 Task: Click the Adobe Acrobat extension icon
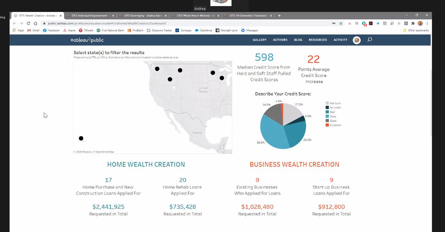click(x=371, y=23)
